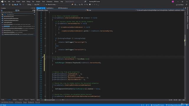Click the Save file toolbar icon
Image resolution: width=189 pixels, height=106 pixels.
coord(15,5)
